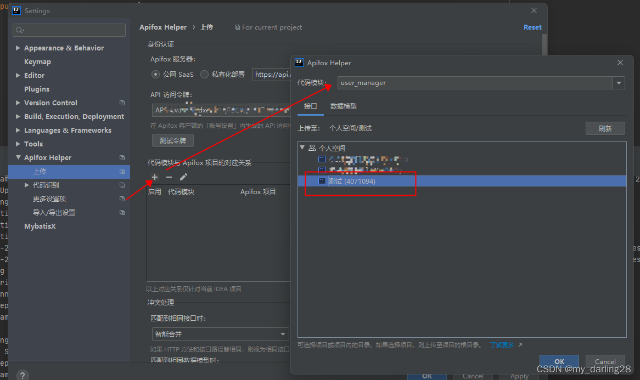Click OK in the Settings window
This screenshot has height=380, width=640.
point(427,376)
